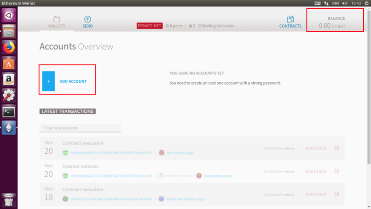
Task: Open the Nov 20 Contract execution transaction
Action: [192, 148]
